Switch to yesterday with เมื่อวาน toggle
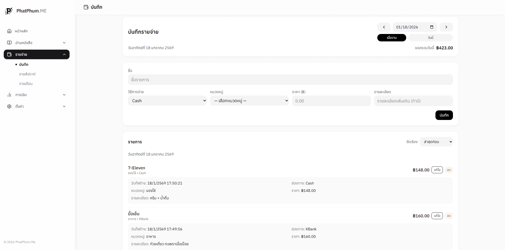Image resolution: width=505 pixels, height=250 pixels. point(391,38)
